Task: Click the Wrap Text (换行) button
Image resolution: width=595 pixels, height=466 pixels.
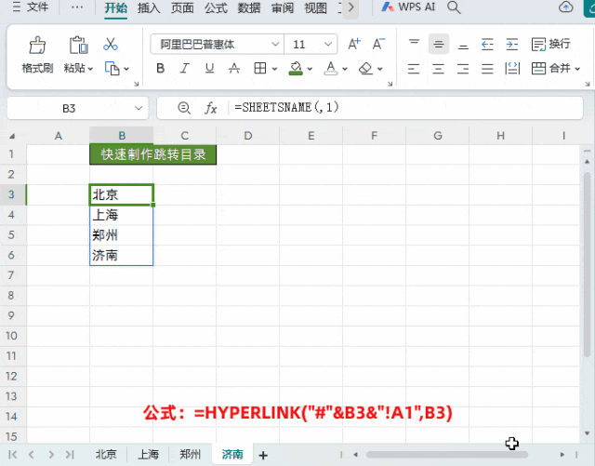Action: (550, 44)
